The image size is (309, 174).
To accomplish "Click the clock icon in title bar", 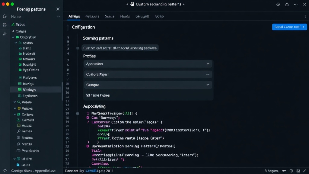I will click(x=278, y=4).
